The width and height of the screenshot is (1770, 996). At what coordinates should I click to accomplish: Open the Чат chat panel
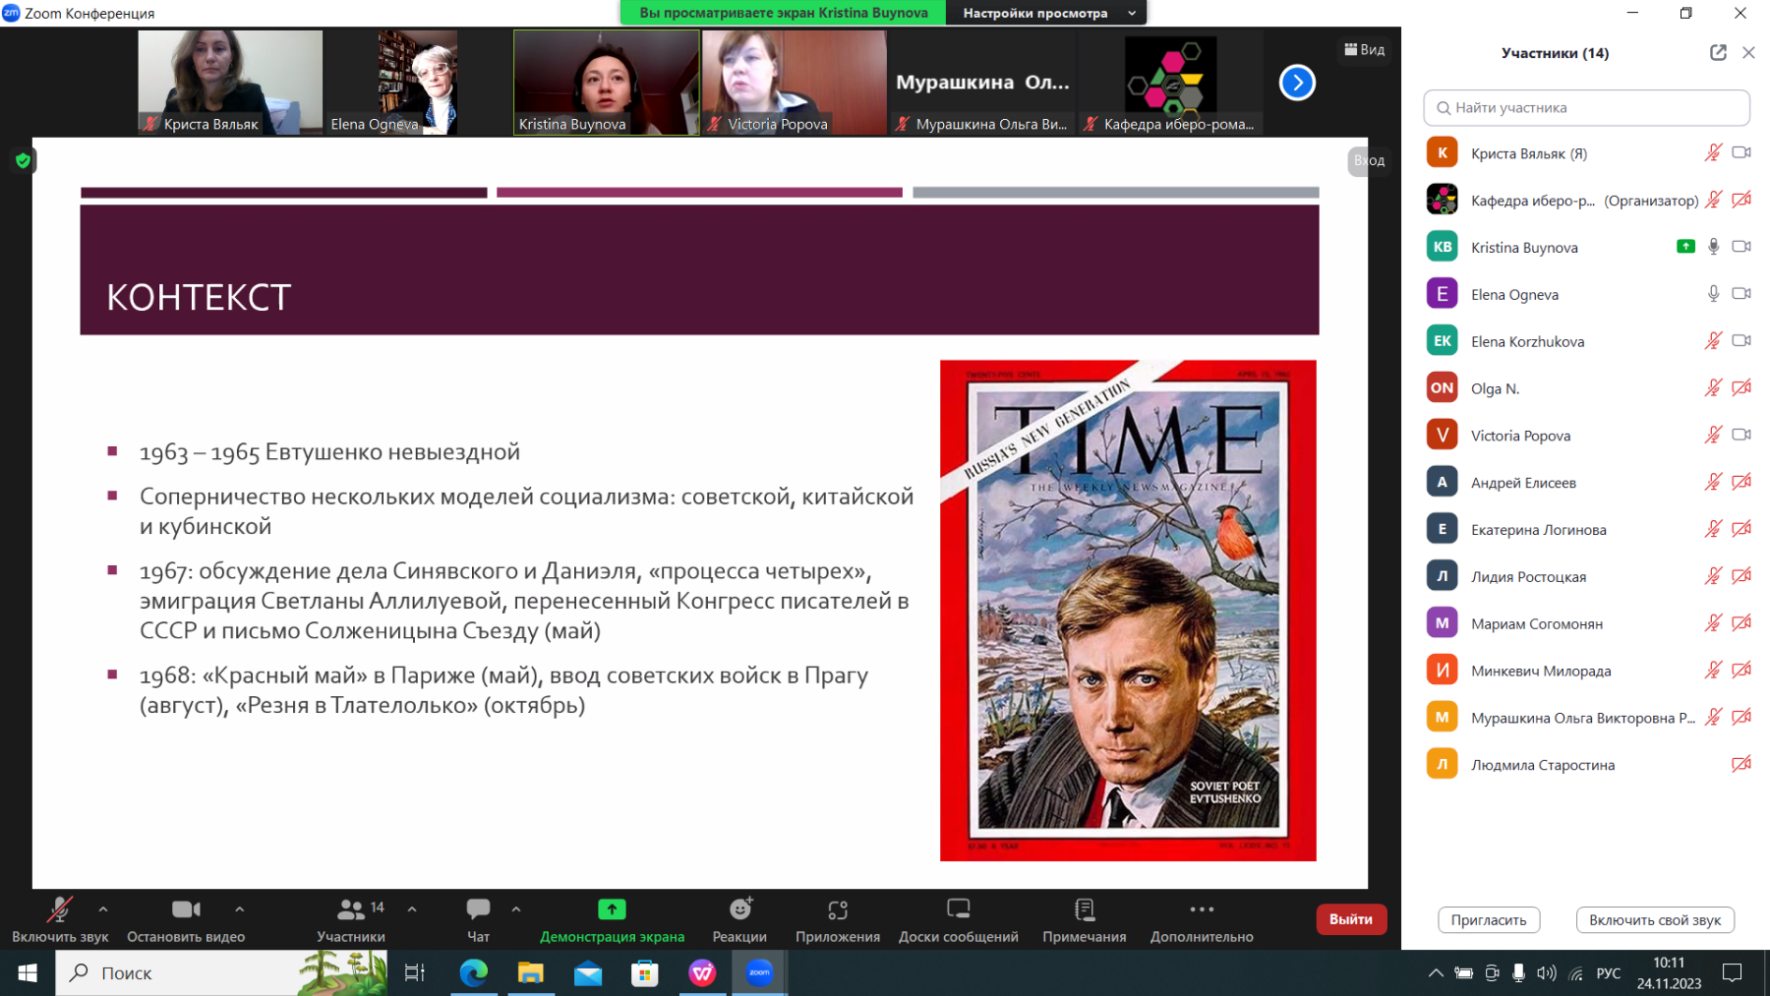[478, 920]
